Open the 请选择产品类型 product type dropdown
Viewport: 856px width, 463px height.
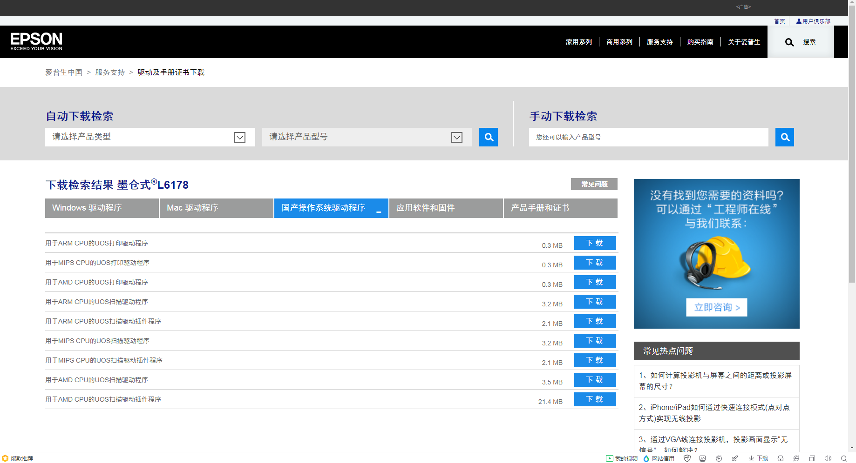click(150, 137)
